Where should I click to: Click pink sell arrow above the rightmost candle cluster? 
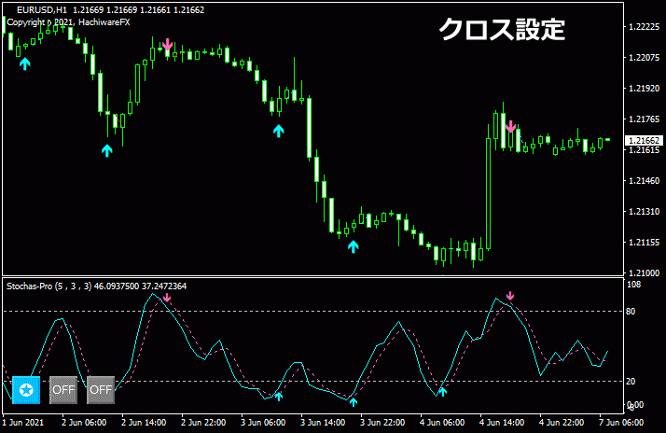click(x=509, y=126)
